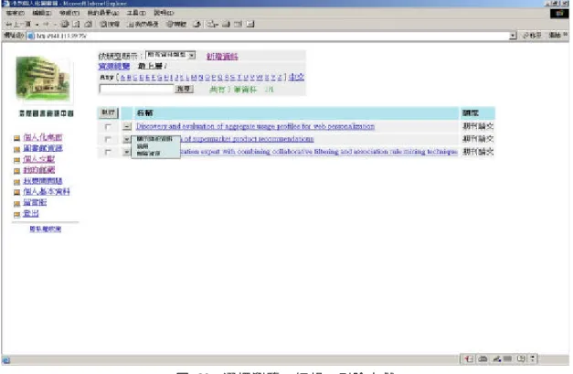The image size is (573, 374).
Task: Open the Discovery and evaluation of aggregate usage profiles link
Action: (255, 126)
